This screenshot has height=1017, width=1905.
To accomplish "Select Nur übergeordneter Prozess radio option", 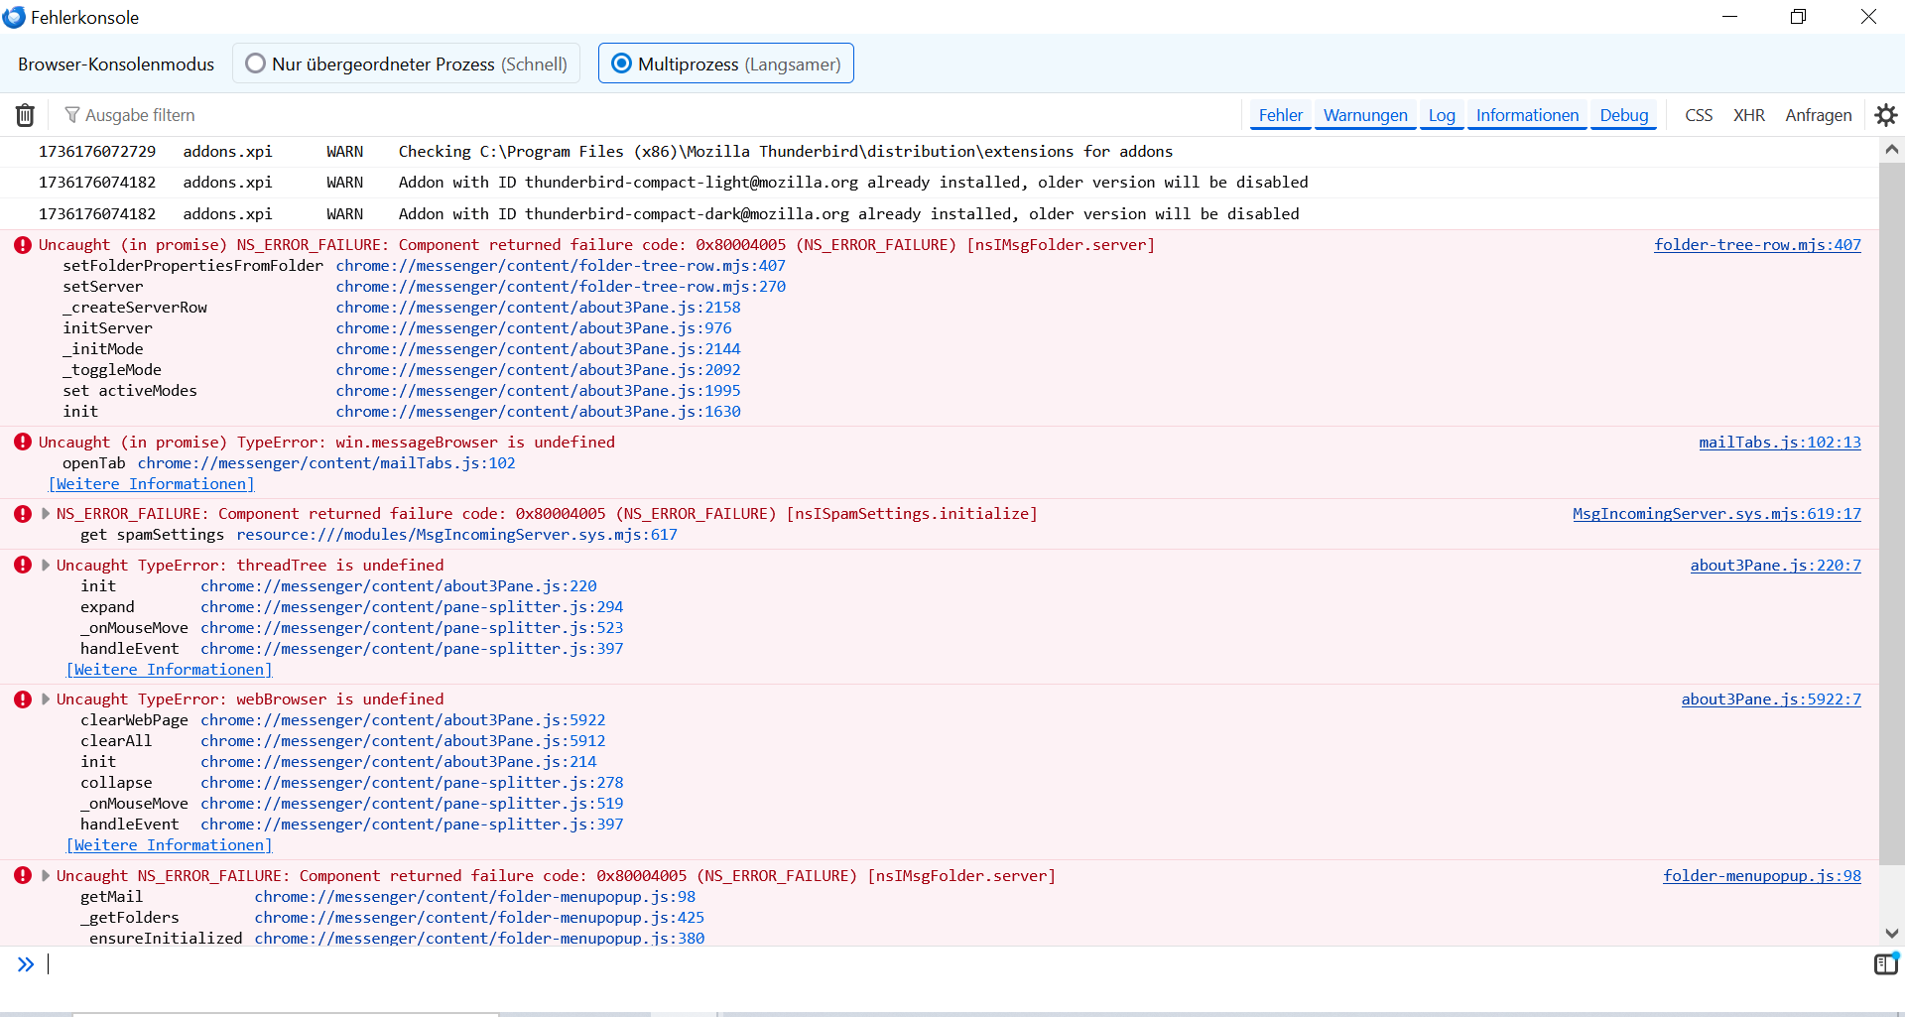I will pyautogui.click(x=256, y=64).
